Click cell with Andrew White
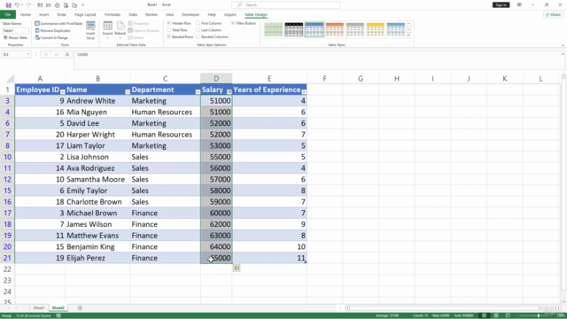Viewport: 567px width, 319px height. [x=97, y=101]
